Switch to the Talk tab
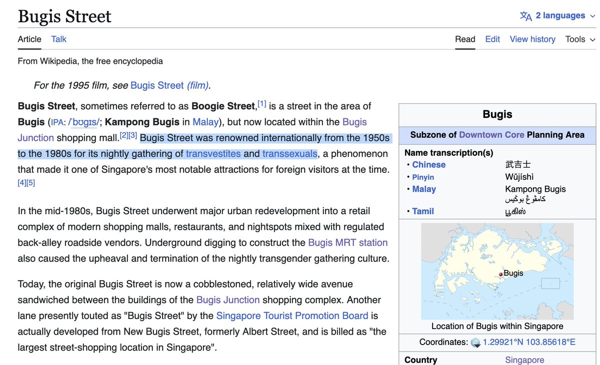 point(58,39)
